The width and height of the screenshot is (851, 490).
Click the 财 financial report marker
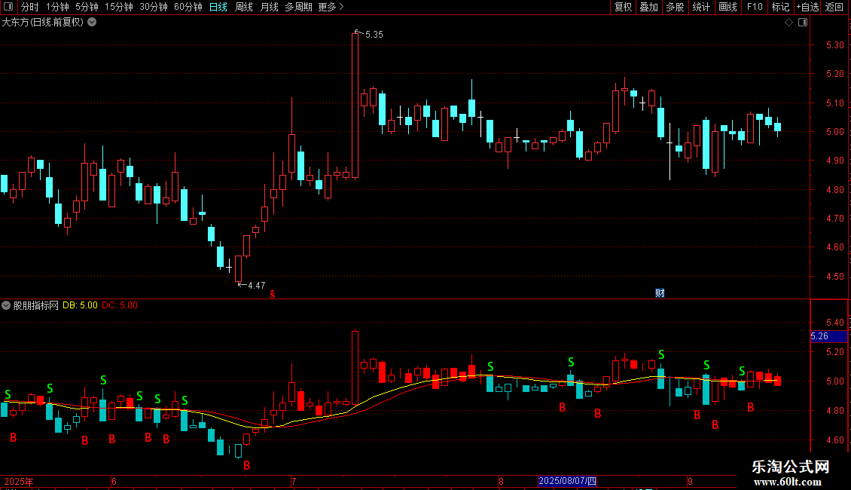click(x=660, y=293)
